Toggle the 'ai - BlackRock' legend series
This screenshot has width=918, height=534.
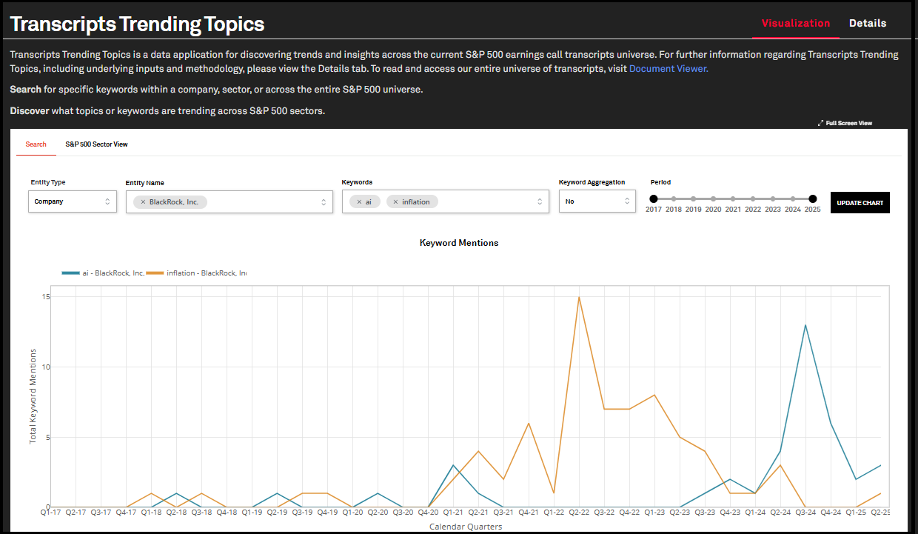click(x=104, y=273)
